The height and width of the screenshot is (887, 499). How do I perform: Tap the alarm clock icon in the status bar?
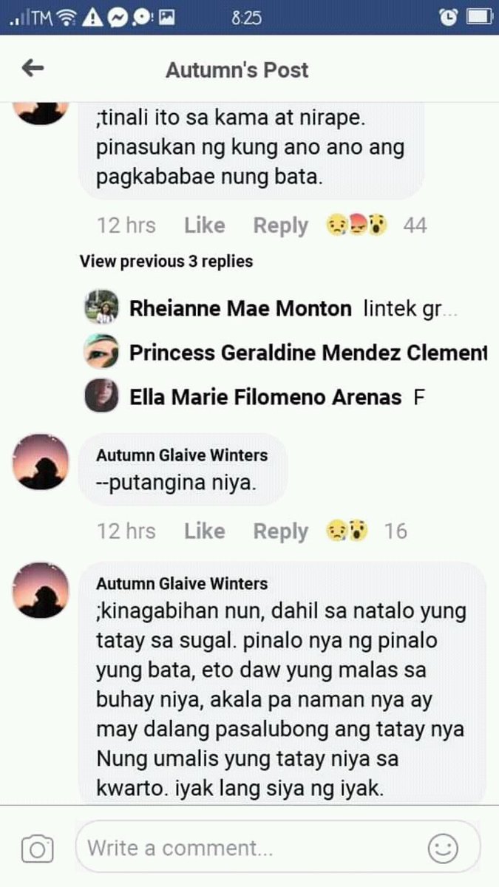click(448, 16)
